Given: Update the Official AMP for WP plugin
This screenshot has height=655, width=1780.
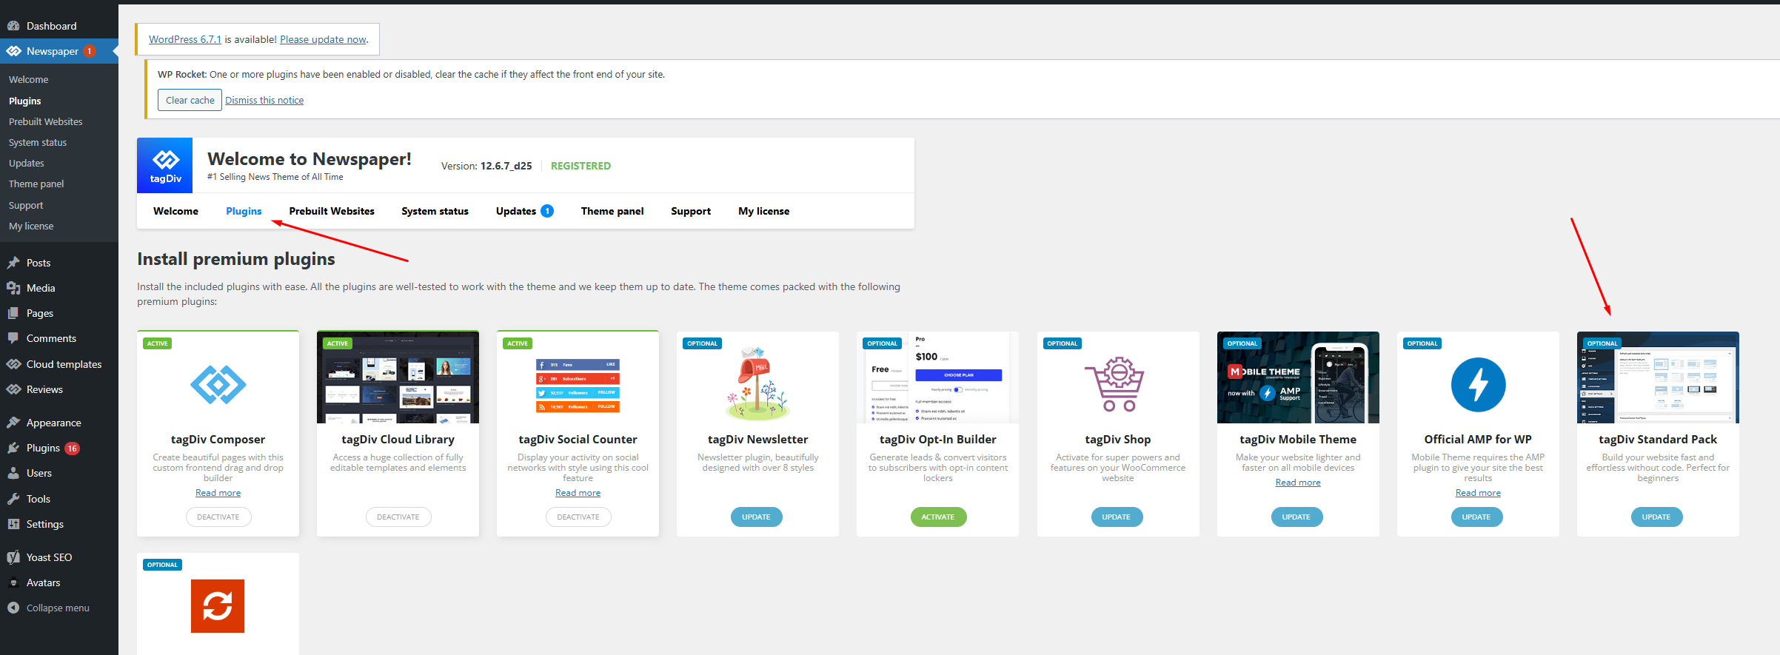Looking at the screenshot, I should (1476, 517).
